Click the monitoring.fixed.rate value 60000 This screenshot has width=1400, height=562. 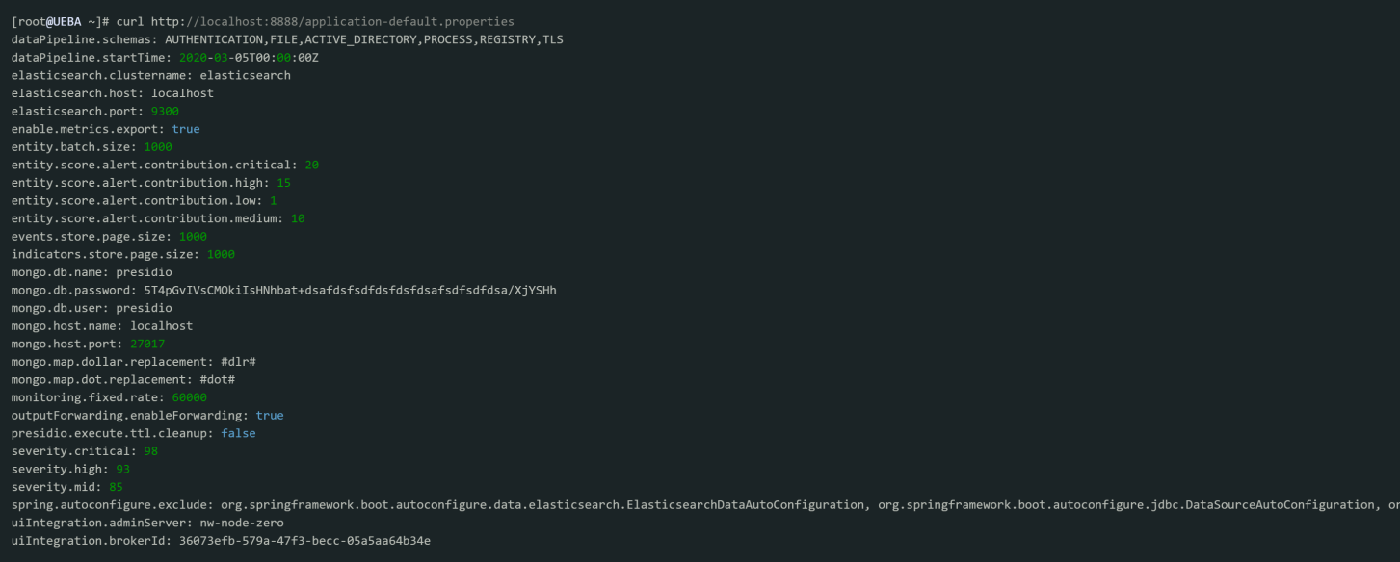coord(188,397)
